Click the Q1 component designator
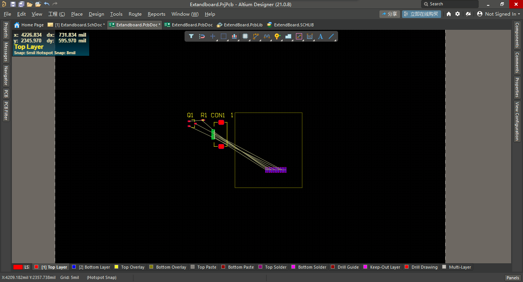This screenshot has height=282, width=523. (x=190, y=115)
